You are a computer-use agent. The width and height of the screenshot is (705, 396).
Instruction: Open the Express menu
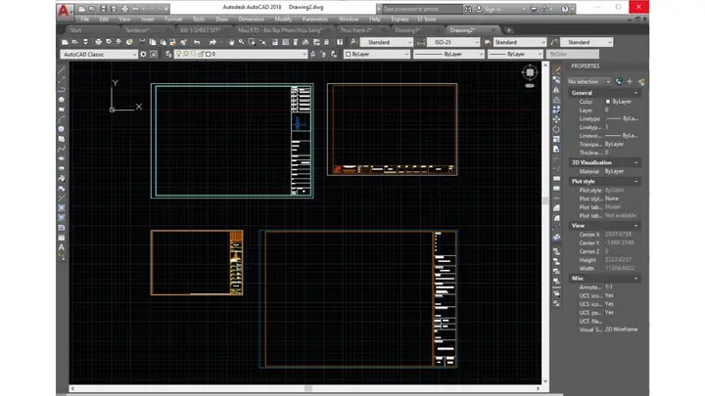point(399,20)
